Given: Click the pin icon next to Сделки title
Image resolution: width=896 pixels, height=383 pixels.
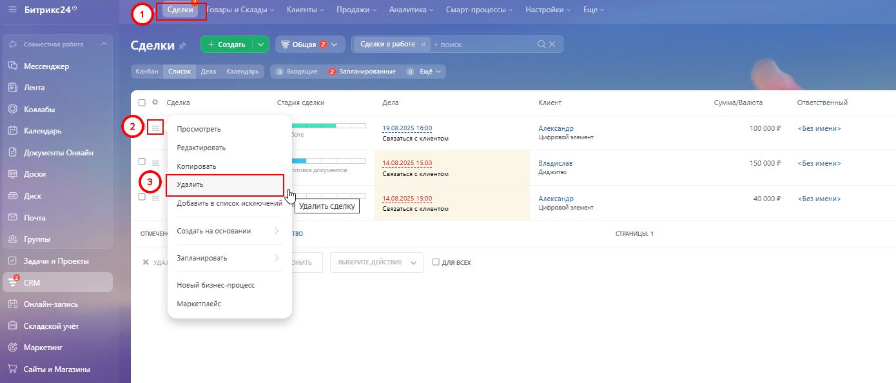Looking at the screenshot, I should point(182,45).
